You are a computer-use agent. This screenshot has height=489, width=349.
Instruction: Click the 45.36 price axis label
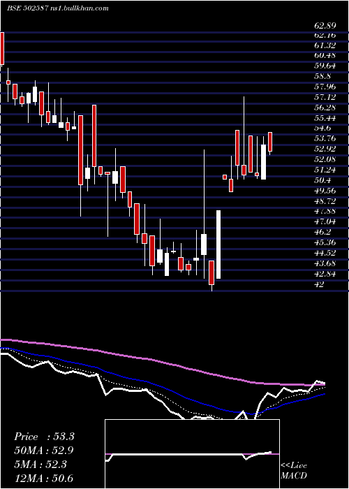pos(325,242)
